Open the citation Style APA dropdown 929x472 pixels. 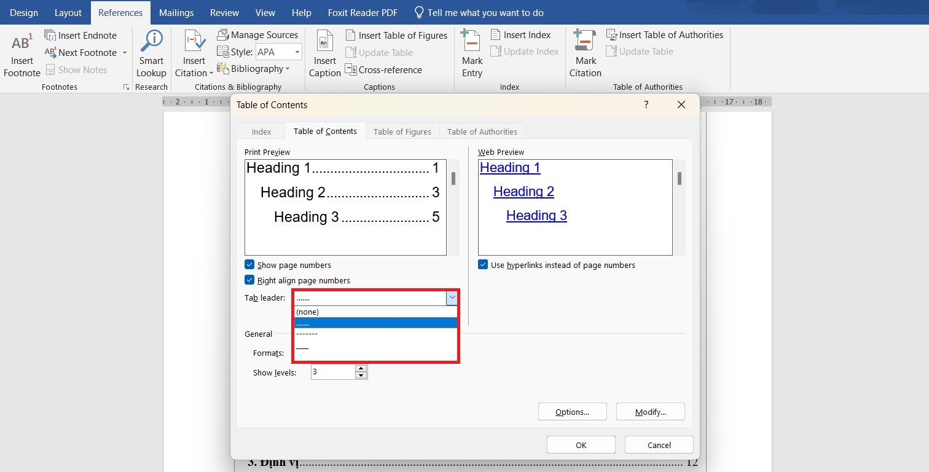(297, 52)
